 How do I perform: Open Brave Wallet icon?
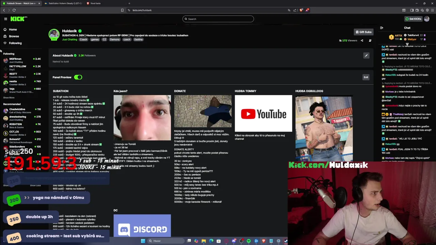pyautogui.click(x=417, y=10)
